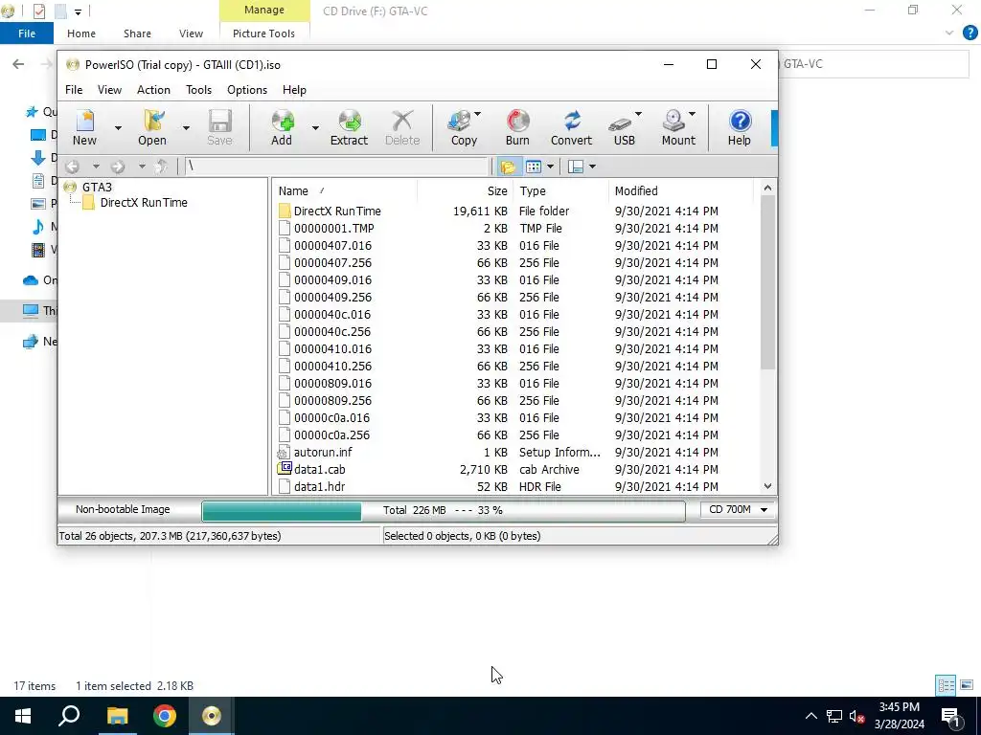Click the Mount toolbar icon

pos(677,127)
